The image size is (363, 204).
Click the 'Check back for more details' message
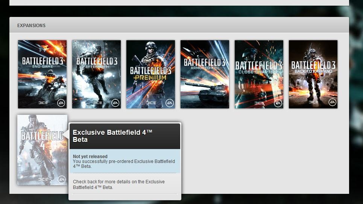click(x=119, y=184)
